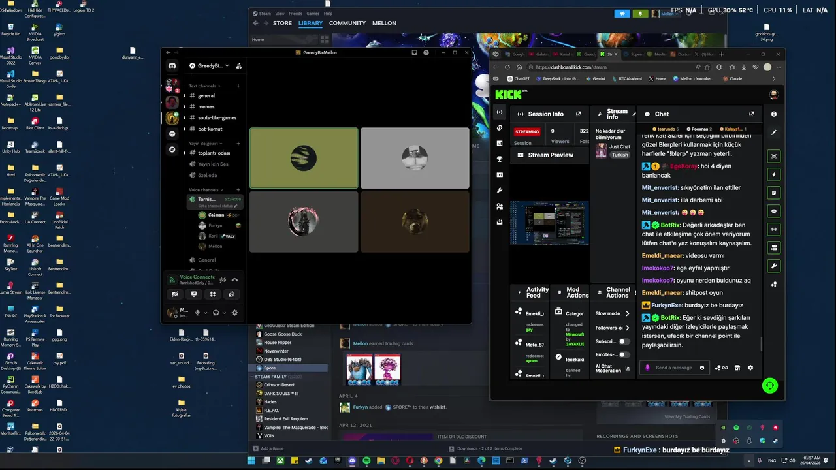Open ChatGPT bookmark in browser bar

pyautogui.click(x=517, y=78)
